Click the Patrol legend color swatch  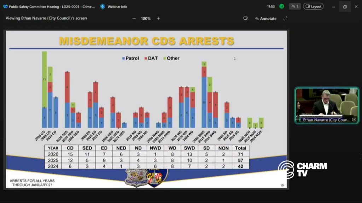tap(123, 59)
